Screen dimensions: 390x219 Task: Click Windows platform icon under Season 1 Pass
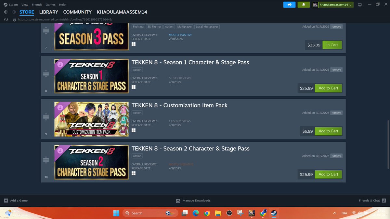134,87
